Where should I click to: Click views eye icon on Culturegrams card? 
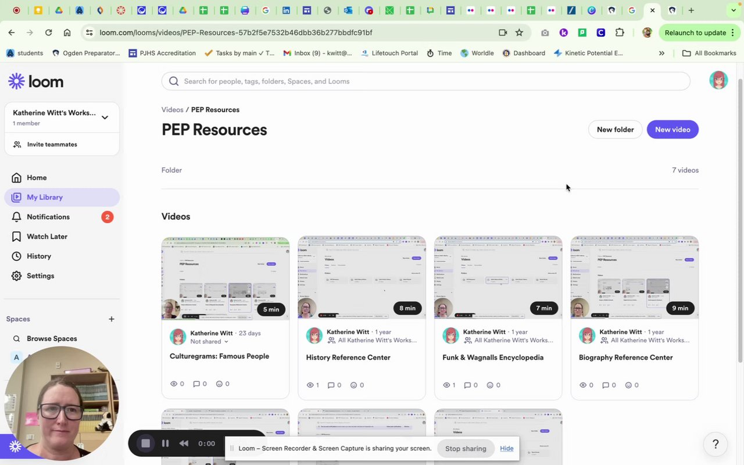[x=173, y=384]
